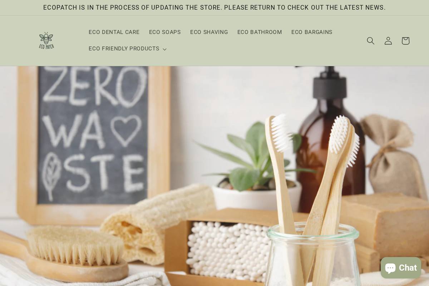Expand the Eco Friendly Products menu

click(127, 49)
